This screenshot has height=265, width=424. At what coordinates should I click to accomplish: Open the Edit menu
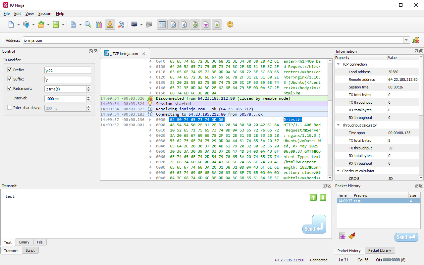pos(18,14)
